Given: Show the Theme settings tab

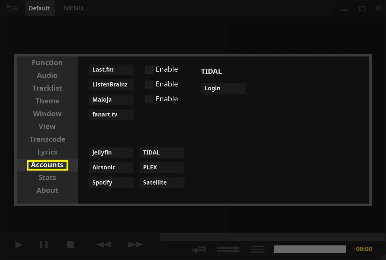Looking at the screenshot, I should click(47, 101).
